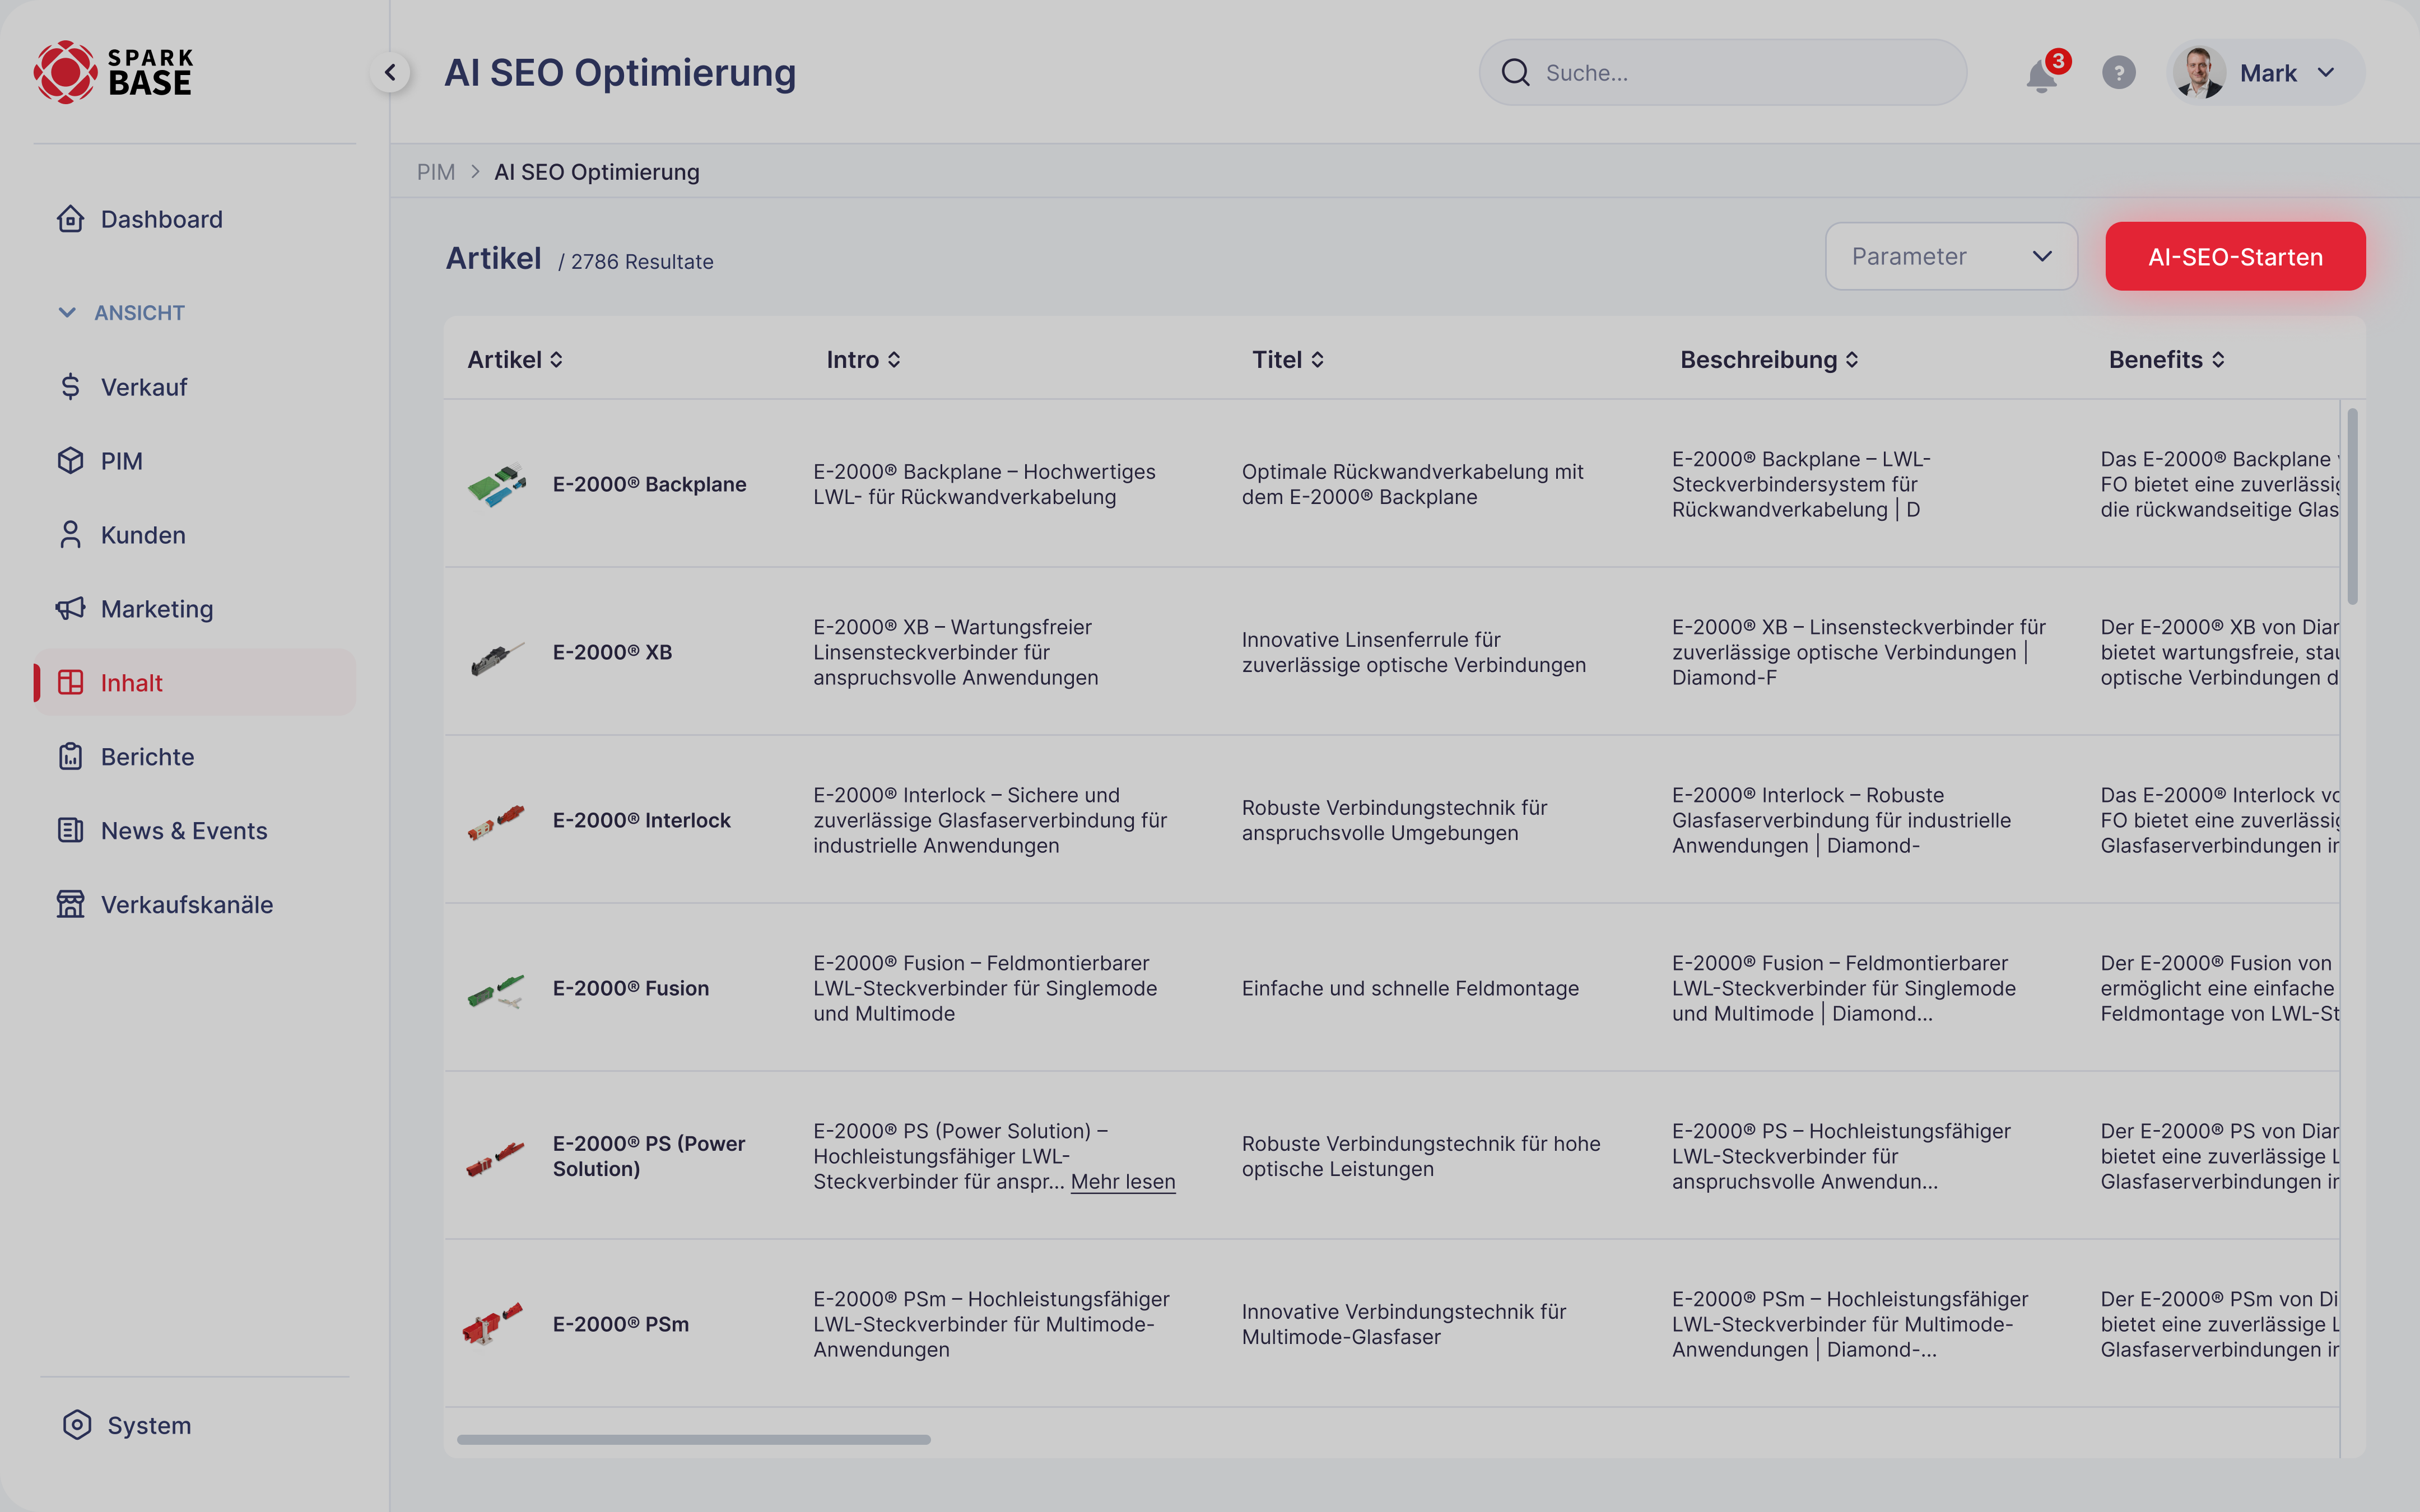This screenshot has height=1512, width=2420.
Task: Sort by the Intro column
Action: [864, 360]
